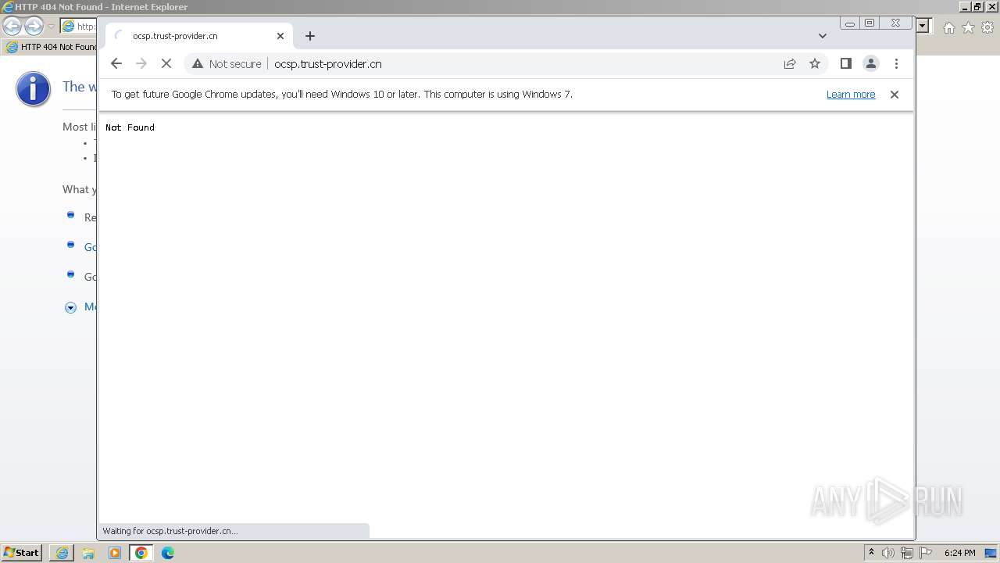The image size is (1000, 563).
Task: Open Internet Explorer favorites star
Action: (968, 27)
